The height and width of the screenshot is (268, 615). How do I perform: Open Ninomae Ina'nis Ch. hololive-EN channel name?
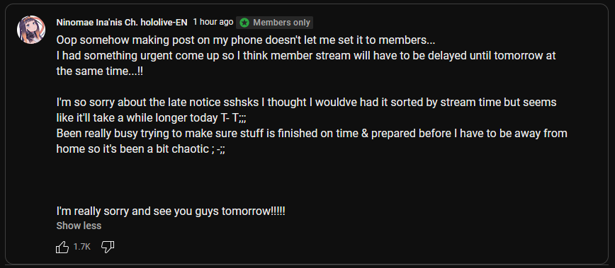click(122, 23)
